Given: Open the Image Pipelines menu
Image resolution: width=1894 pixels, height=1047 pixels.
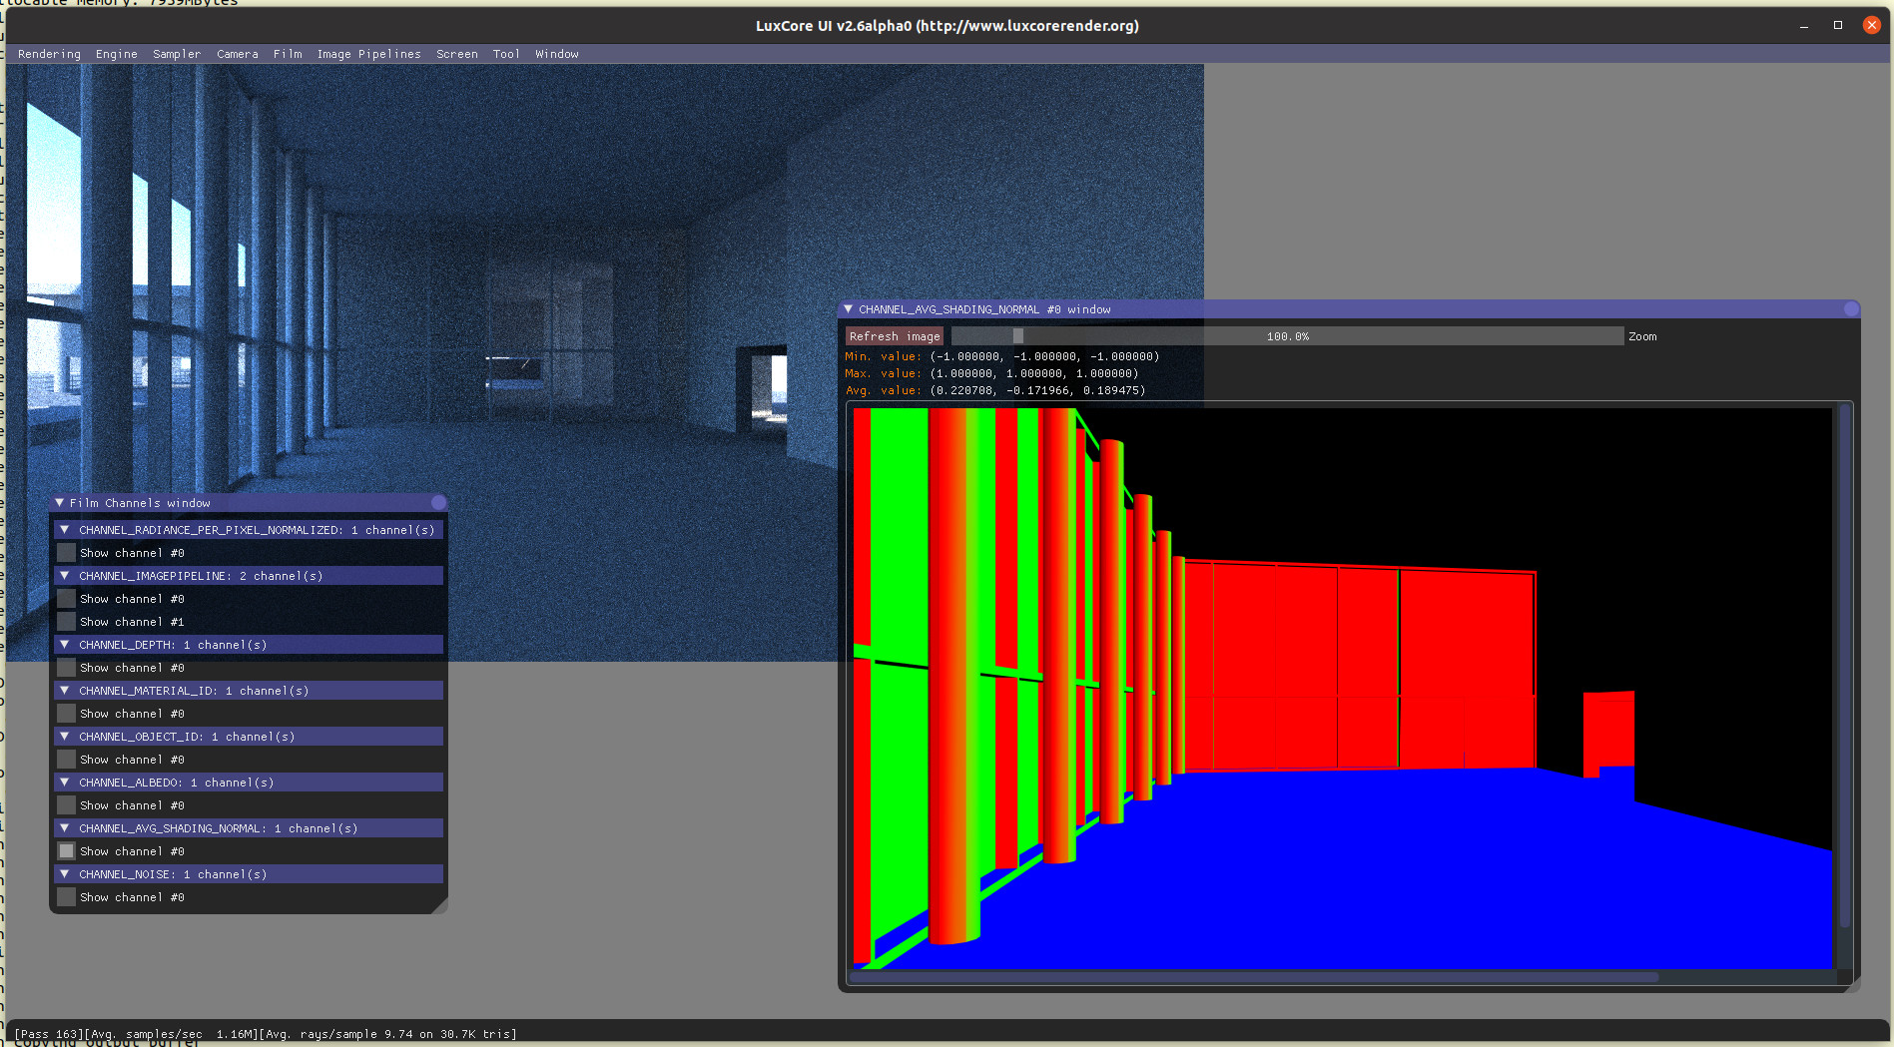Looking at the screenshot, I should pos(368,54).
